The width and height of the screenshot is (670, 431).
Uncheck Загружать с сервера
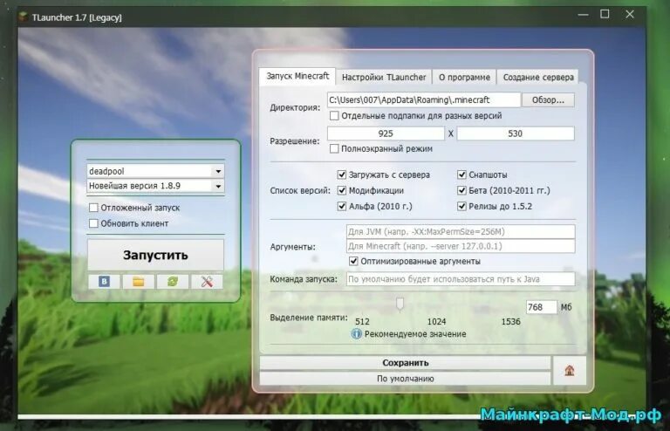tap(341, 174)
